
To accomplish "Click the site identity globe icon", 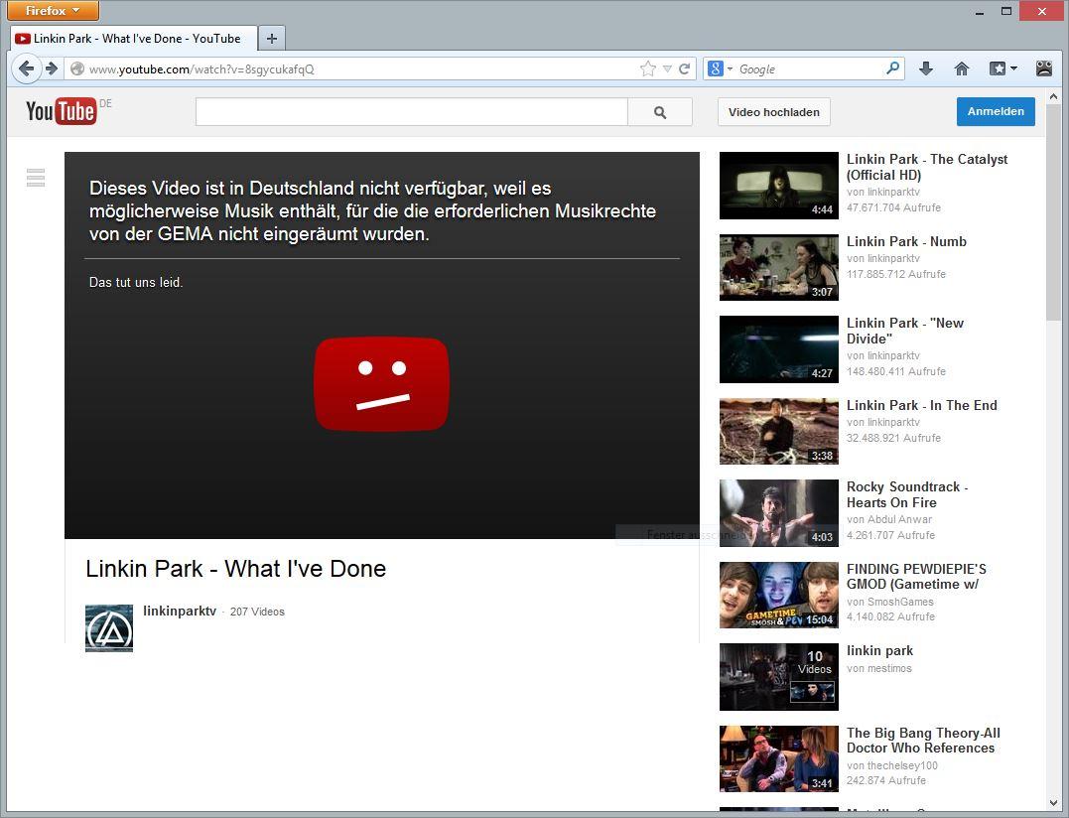I will point(77,68).
